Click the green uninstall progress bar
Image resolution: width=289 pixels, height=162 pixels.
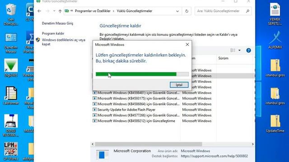[142, 74]
